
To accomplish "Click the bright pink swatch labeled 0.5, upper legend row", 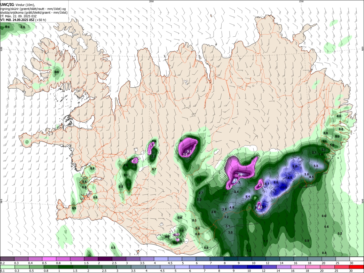I will pyautogui.click(x=49, y=259).
